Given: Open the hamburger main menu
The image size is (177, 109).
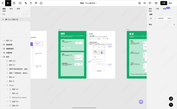Looking at the screenshot, I should [x=3, y=3].
